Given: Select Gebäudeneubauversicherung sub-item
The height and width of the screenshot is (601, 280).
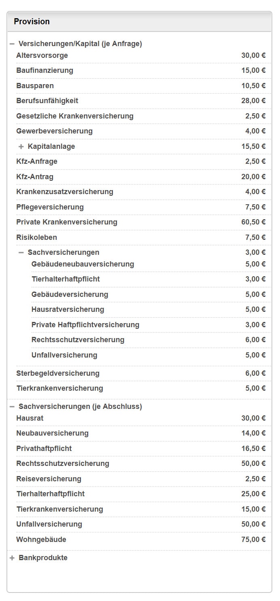Looking at the screenshot, I should point(83,264).
